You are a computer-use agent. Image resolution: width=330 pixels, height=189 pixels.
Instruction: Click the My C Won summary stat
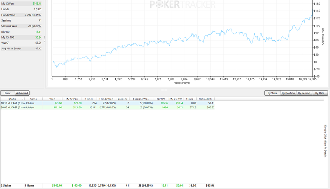click(21, 4)
